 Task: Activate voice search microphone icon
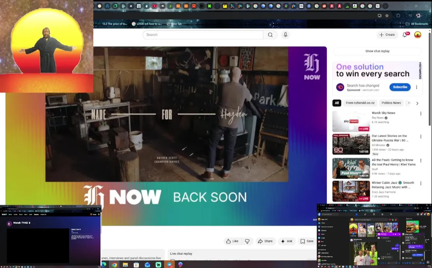(x=285, y=35)
